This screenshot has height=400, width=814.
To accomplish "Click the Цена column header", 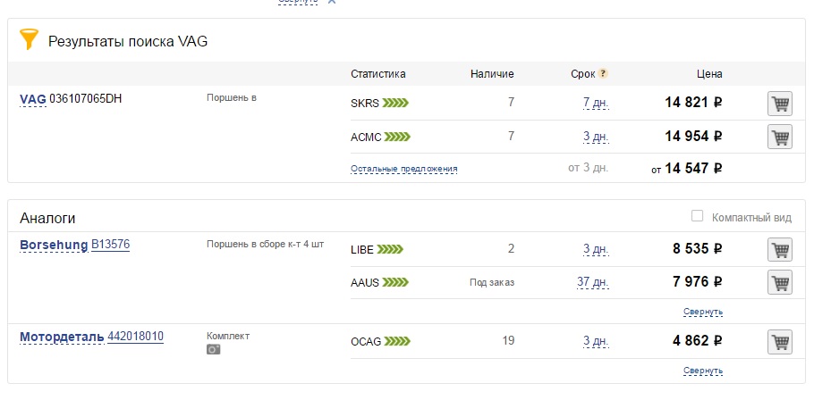I will 709,74.
